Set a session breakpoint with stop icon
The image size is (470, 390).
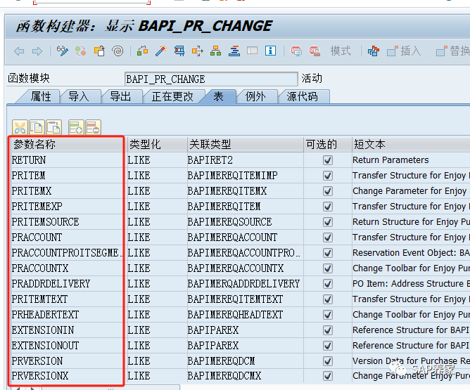[296, 51]
